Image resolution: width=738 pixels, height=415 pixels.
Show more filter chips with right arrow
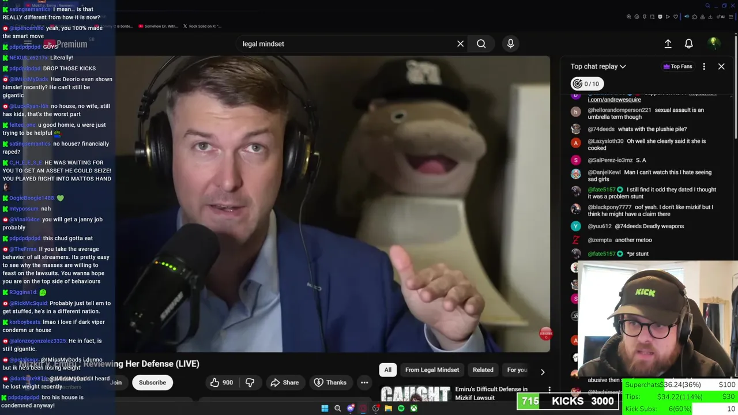pyautogui.click(x=542, y=372)
